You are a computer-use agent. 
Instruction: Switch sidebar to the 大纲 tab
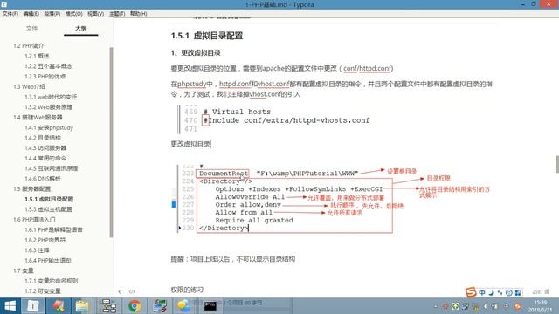point(81,28)
